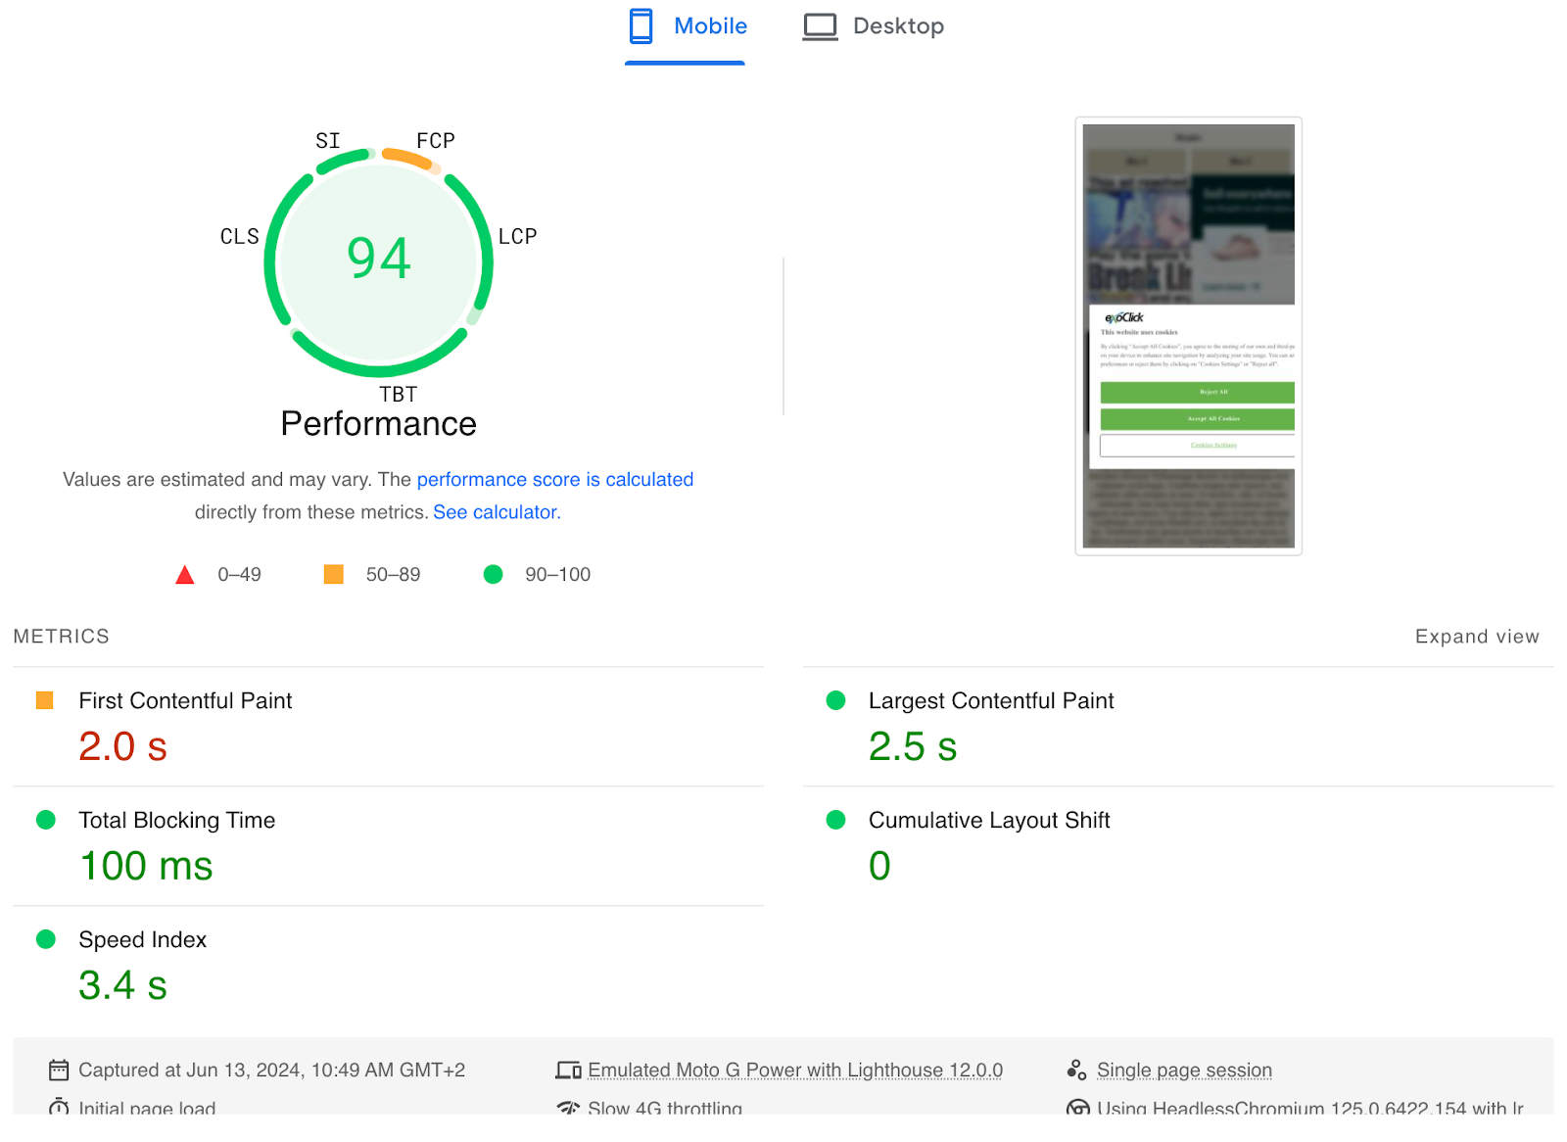1567x1142 pixels.
Task: Click the orange FCP arc segment
Action: [x=408, y=157]
